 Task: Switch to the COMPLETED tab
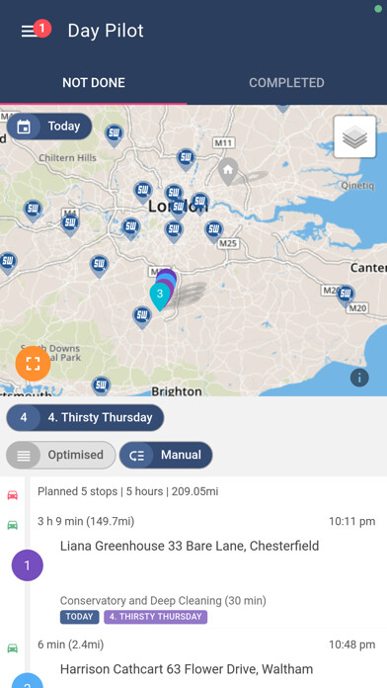[286, 82]
